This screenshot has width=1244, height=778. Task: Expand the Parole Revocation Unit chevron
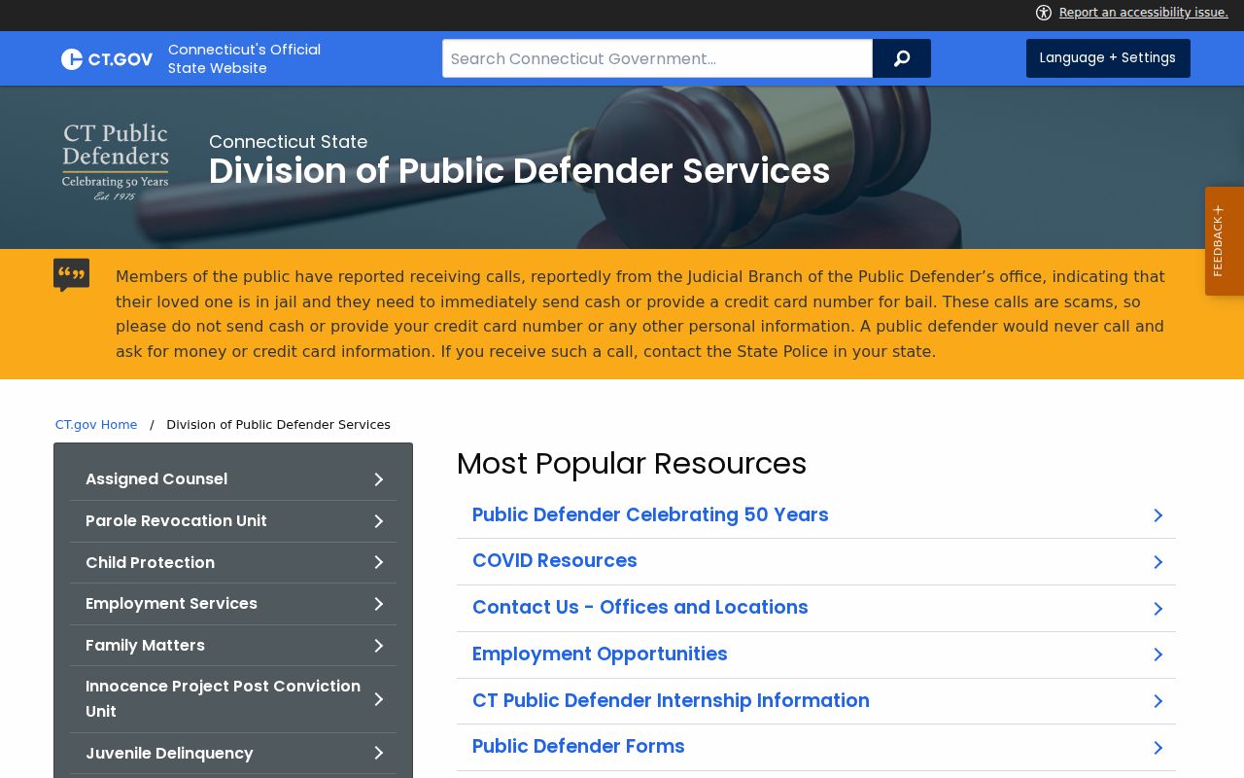click(379, 521)
